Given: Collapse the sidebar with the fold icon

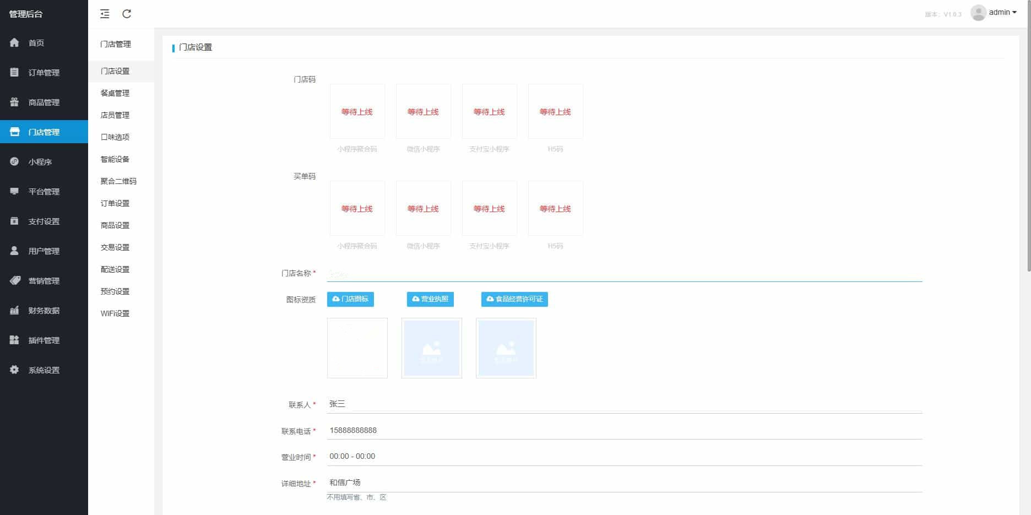Looking at the screenshot, I should [105, 14].
